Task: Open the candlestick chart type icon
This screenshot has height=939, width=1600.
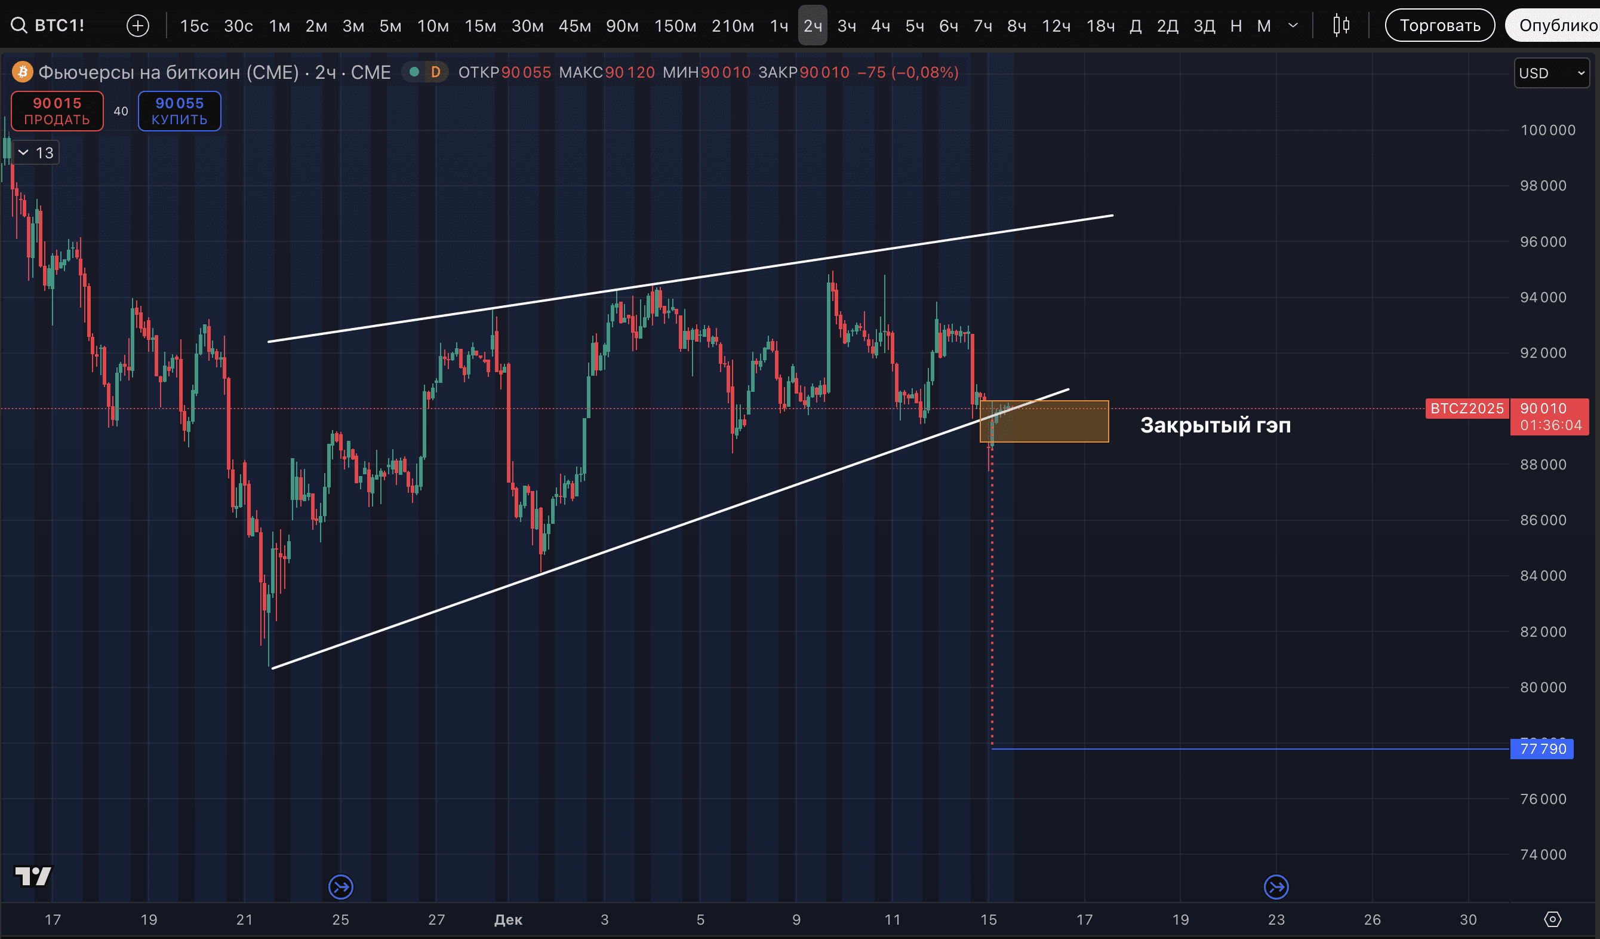Action: pyautogui.click(x=1341, y=26)
